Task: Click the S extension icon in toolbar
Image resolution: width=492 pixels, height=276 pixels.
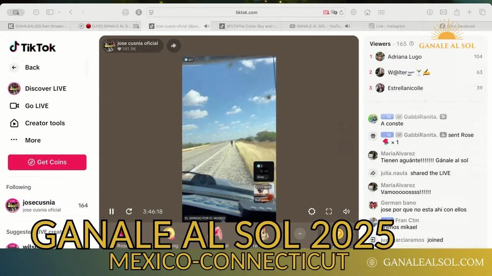Action: coord(139,12)
